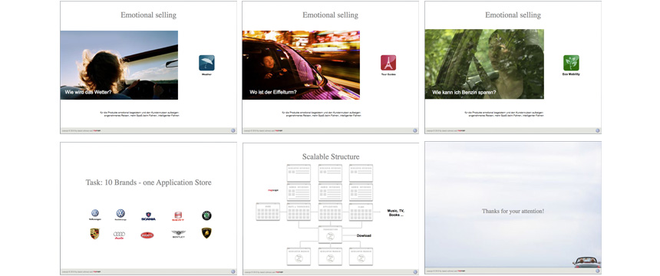This screenshot has height=276, width=660.
Task: Select the round black Skoda logo
Action: [206, 215]
